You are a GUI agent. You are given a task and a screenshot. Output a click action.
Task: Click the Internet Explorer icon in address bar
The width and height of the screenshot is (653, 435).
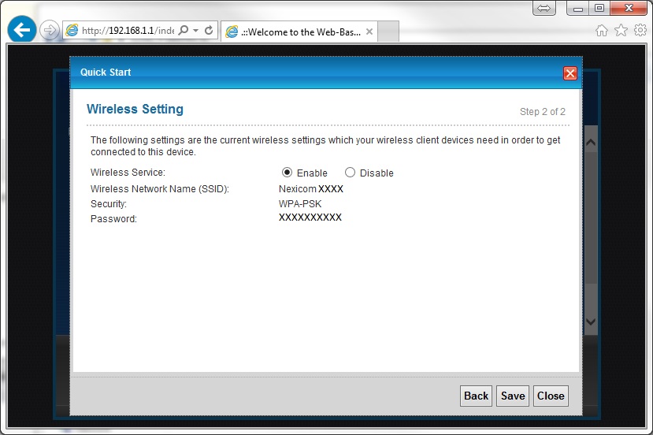pos(72,31)
